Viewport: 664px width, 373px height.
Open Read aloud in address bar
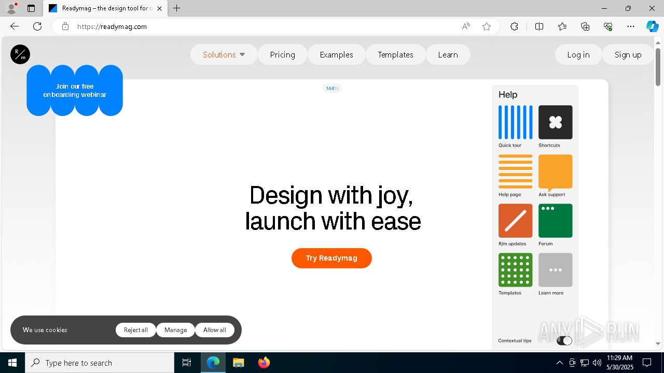[466, 26]
